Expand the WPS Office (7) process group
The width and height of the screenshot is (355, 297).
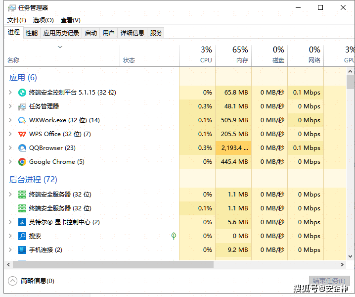pyautogui.click(x=10, y=134)
